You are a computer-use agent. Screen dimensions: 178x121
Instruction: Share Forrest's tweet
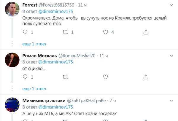[145, 32]
